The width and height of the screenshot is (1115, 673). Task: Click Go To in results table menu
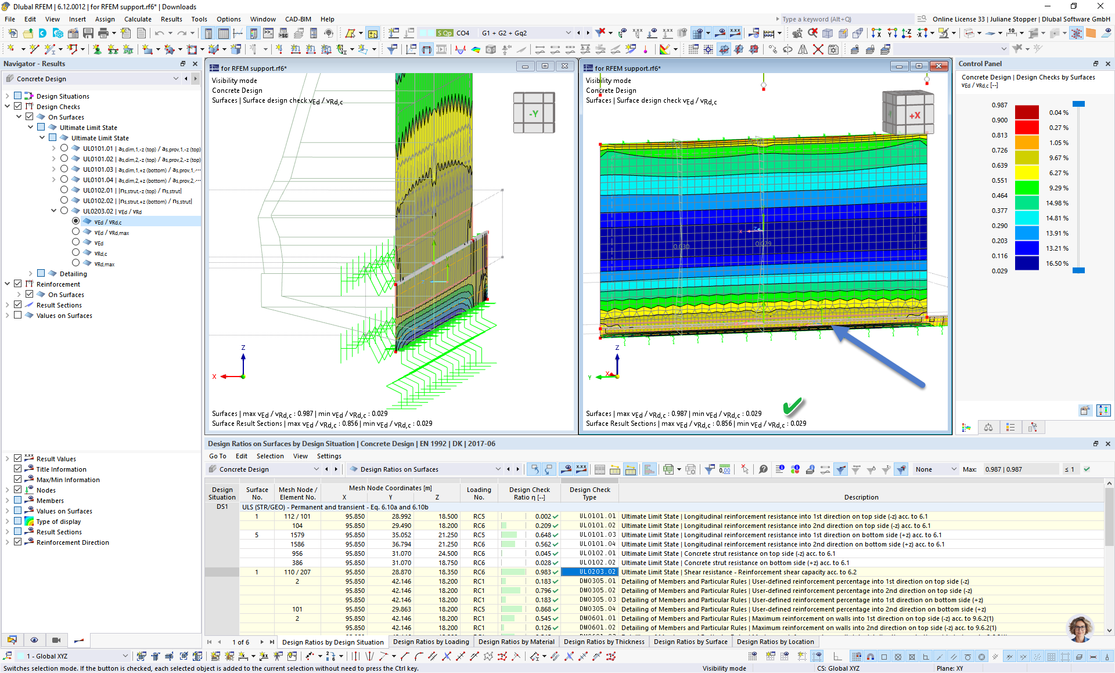coord(218,456)
